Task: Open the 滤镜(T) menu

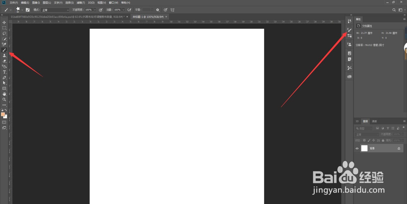Action: pyautogui.click(x=81, y=3)
